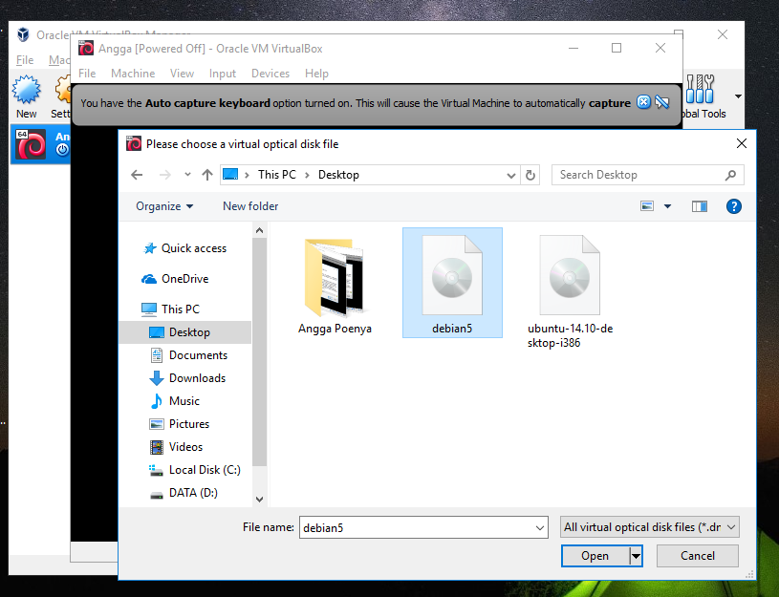Minimize the Angga VM window
Viewport: 779px width, 597px height.
point(573,48)
